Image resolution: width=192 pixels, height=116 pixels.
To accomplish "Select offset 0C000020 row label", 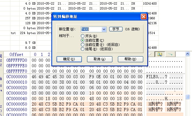I will pyautogui.click(x=17, y=87).
